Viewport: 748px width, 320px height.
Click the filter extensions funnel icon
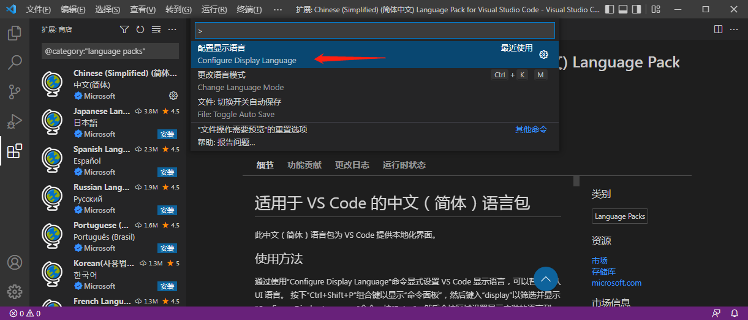124,29
